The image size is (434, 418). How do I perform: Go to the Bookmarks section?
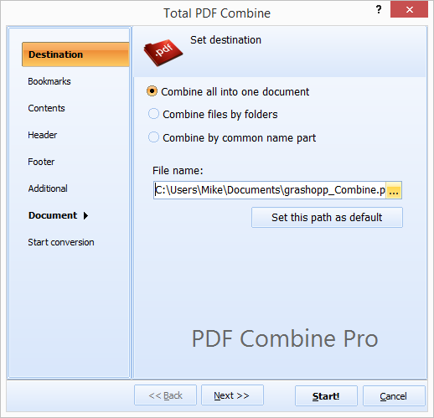click(49, 81)
